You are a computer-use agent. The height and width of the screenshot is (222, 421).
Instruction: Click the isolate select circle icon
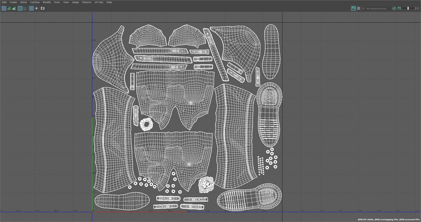tap(36, 8)
